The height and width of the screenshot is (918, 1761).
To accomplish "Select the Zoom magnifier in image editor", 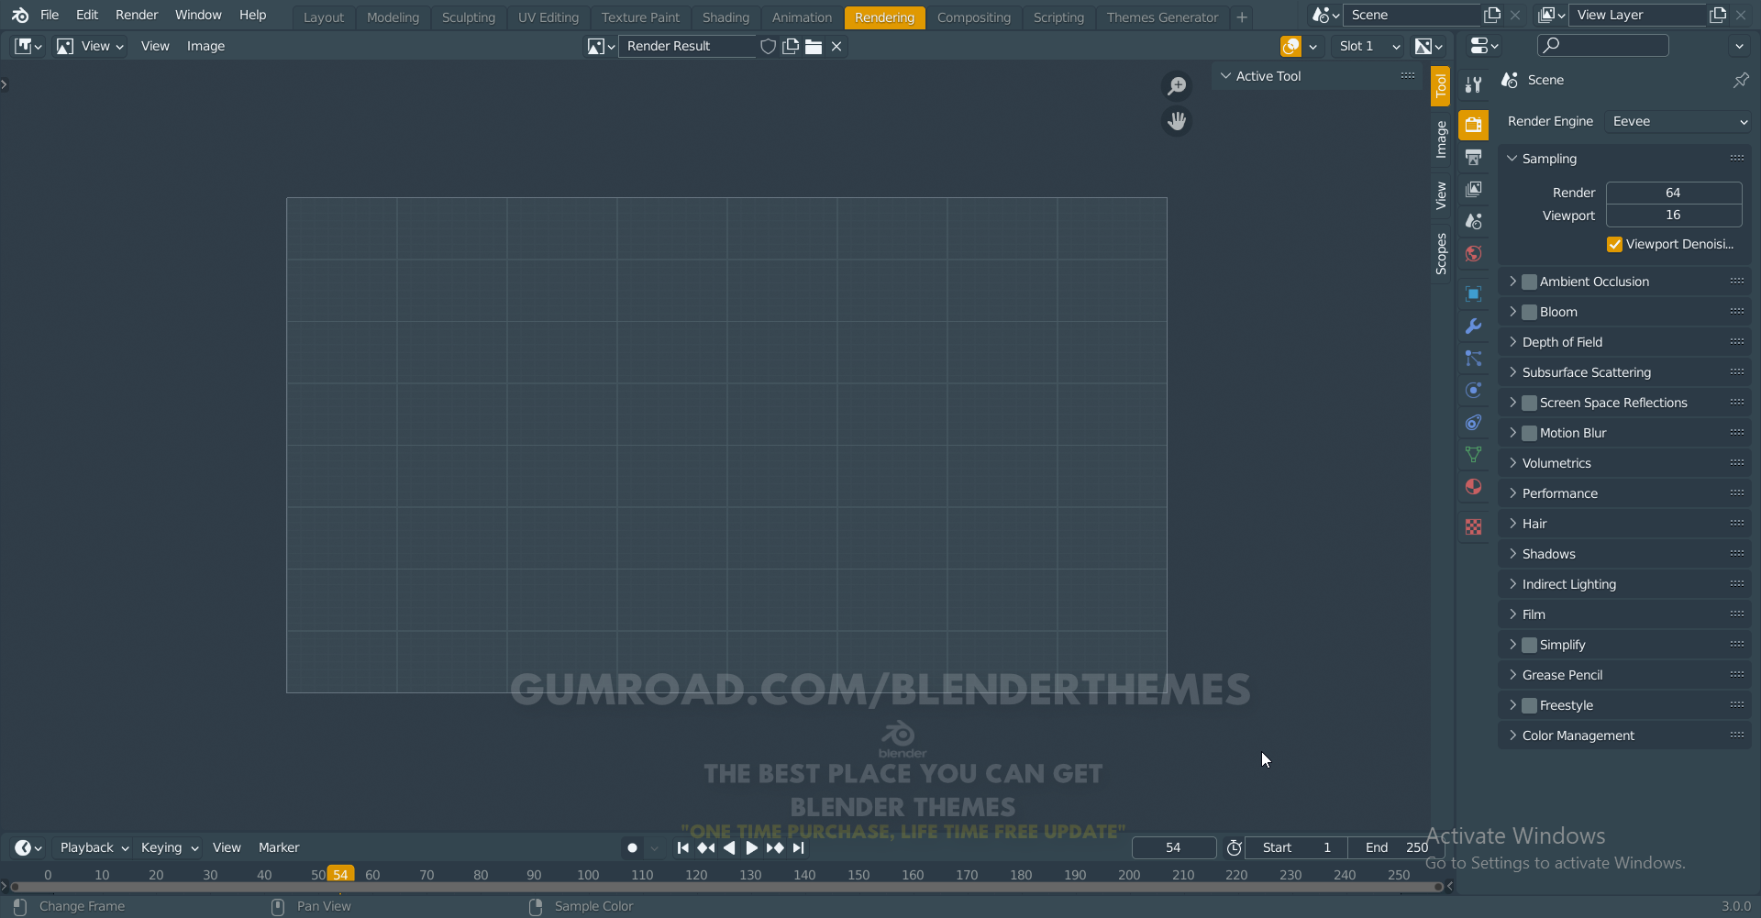I will pyautogui.click(x=1177, y=85).
